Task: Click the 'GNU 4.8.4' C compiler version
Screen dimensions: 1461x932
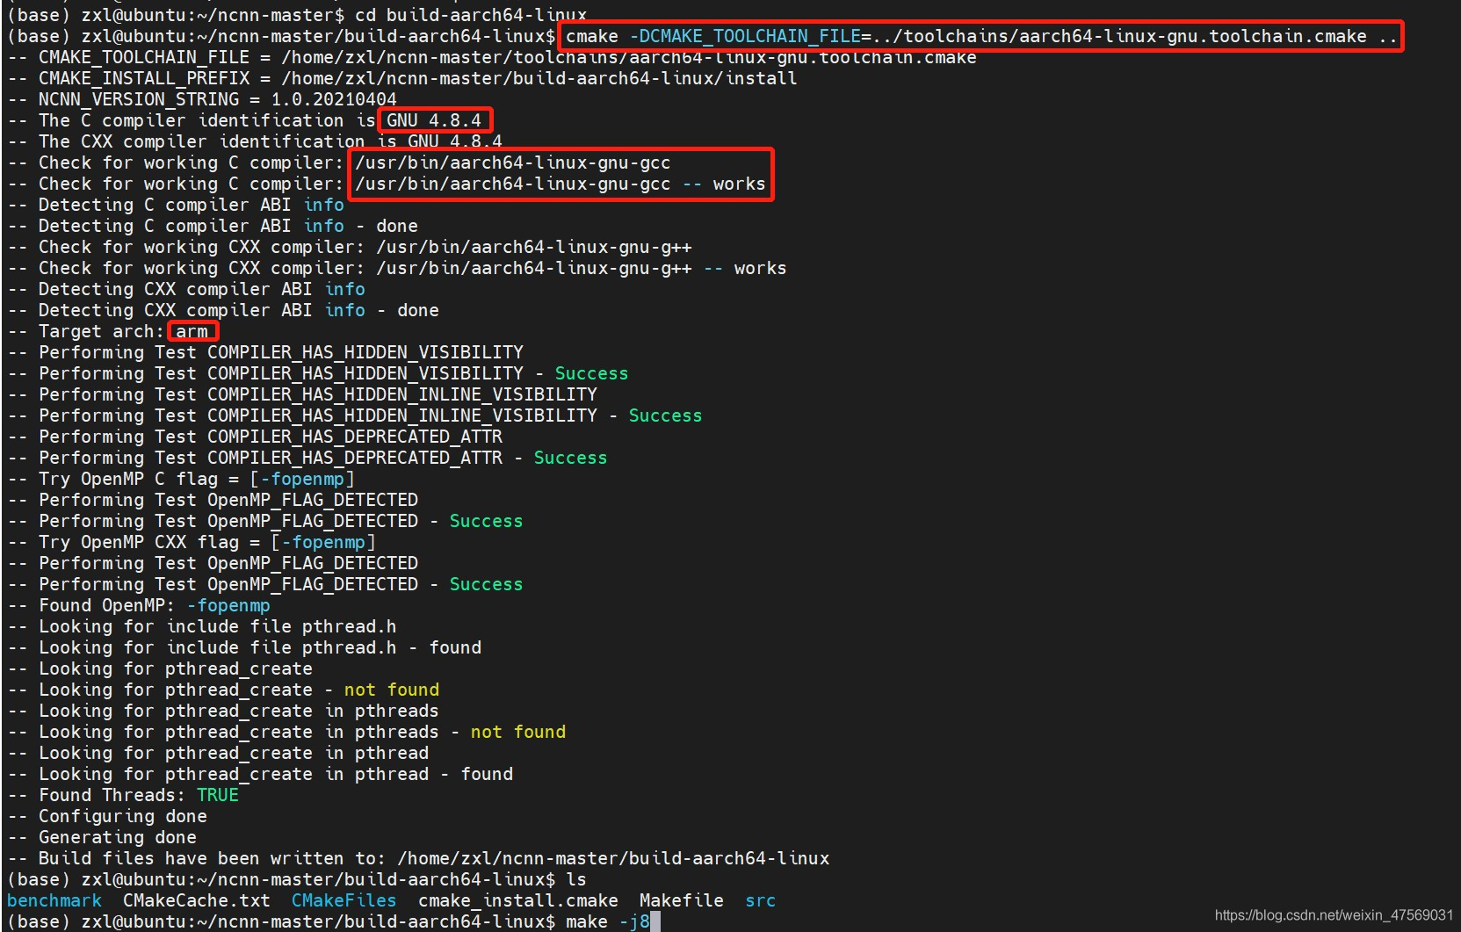Action: [x=434, y=120]
